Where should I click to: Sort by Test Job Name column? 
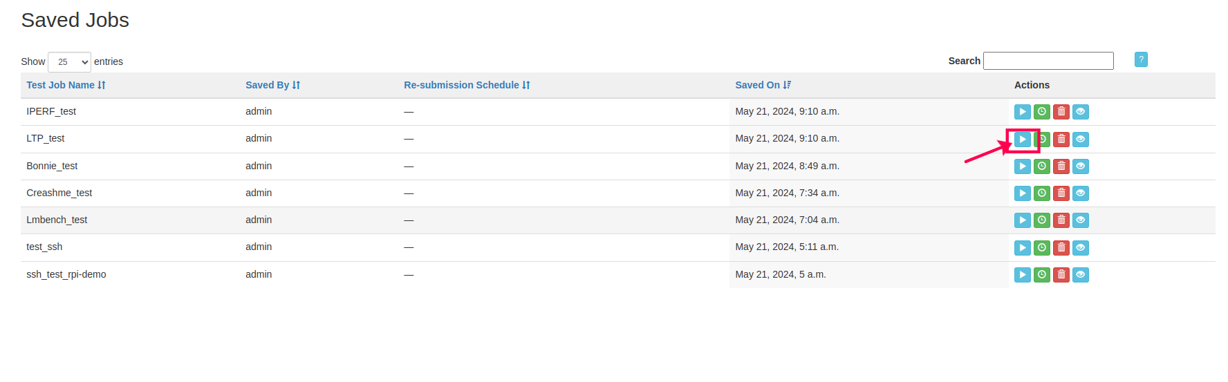click(x=66, y=85)
